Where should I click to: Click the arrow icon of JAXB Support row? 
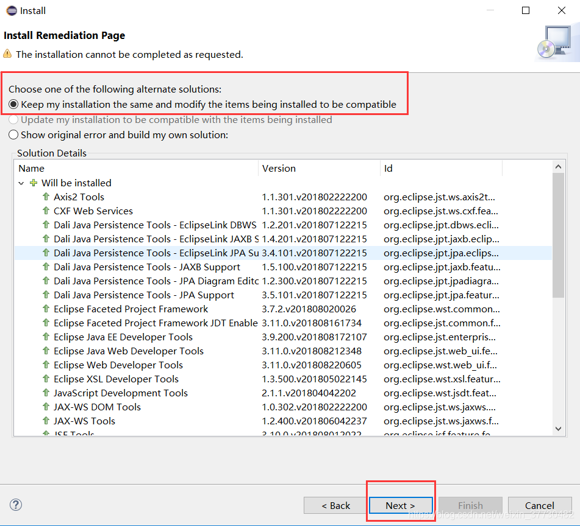46,267
